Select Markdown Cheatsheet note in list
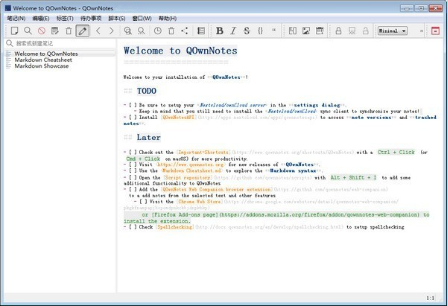 point(45,60)
